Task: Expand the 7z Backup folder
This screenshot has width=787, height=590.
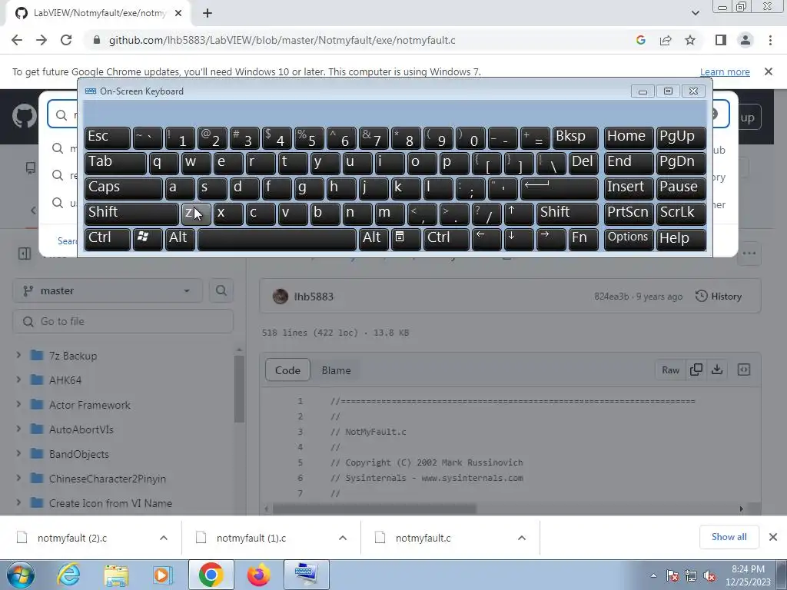Action: pyautogui.click(x=18, y=355)
